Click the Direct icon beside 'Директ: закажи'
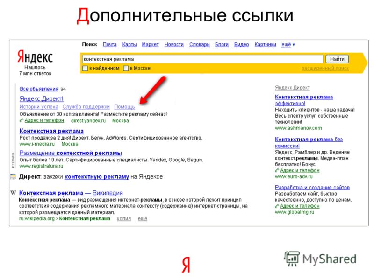 pos(13,177)
